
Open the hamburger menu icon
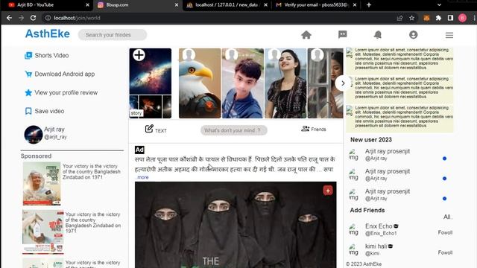click(449, 35)
